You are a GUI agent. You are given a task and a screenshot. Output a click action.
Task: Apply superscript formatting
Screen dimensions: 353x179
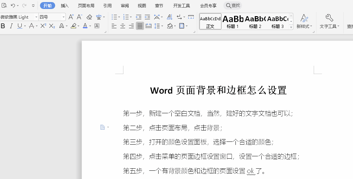[43, 26]
